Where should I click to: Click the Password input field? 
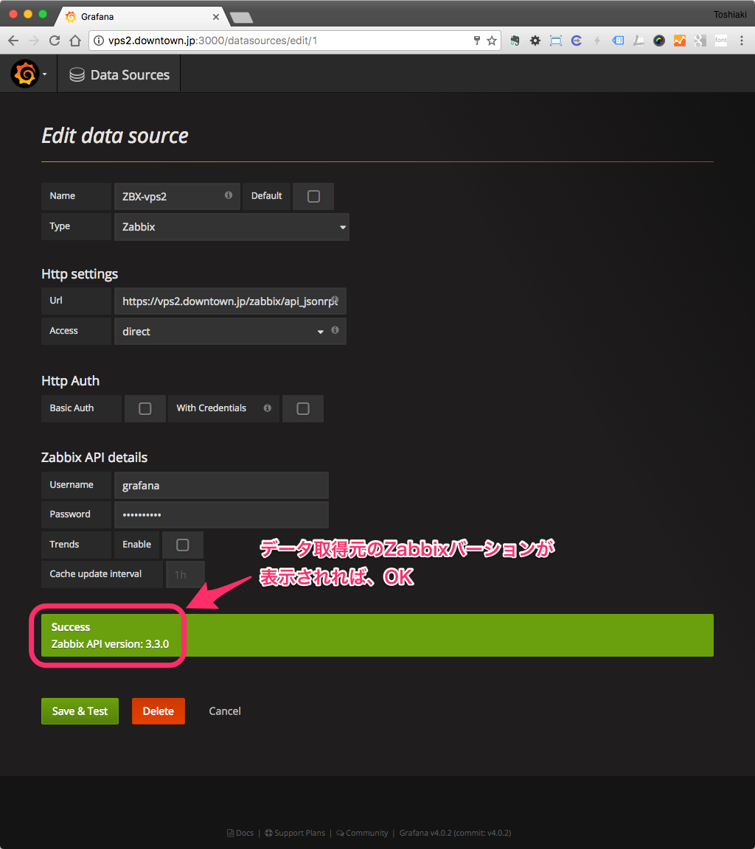221,514
